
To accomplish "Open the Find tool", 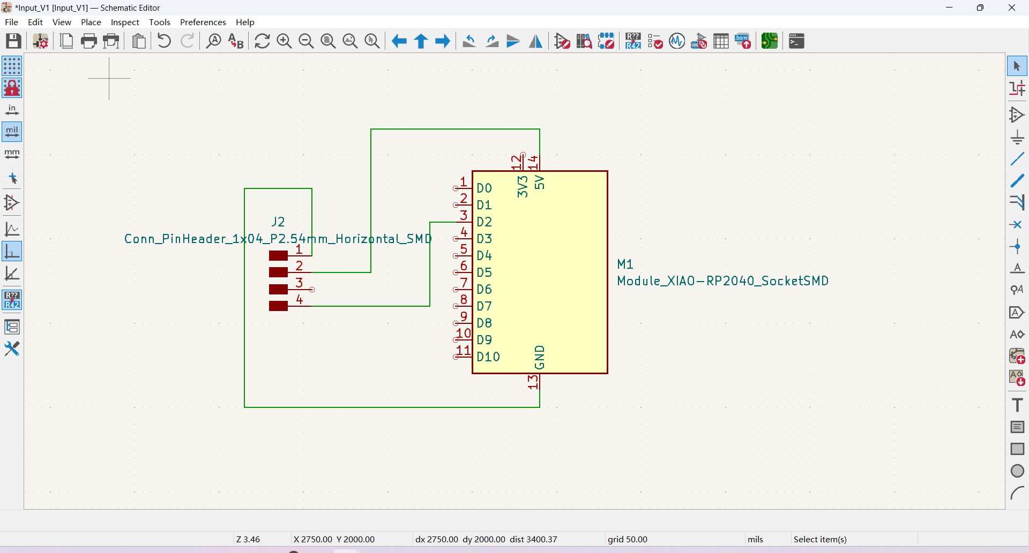I will coord(214,41).
